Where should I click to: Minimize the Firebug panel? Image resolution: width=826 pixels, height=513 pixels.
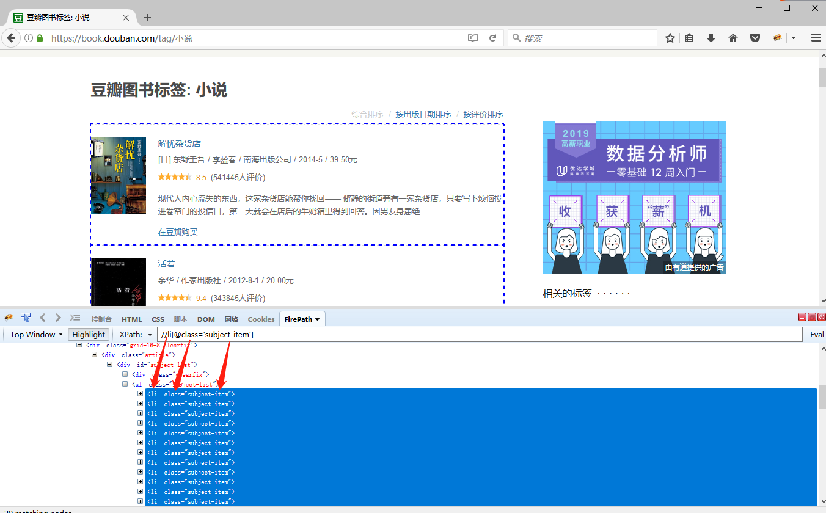pyautogui.click(x=802, y=317)
